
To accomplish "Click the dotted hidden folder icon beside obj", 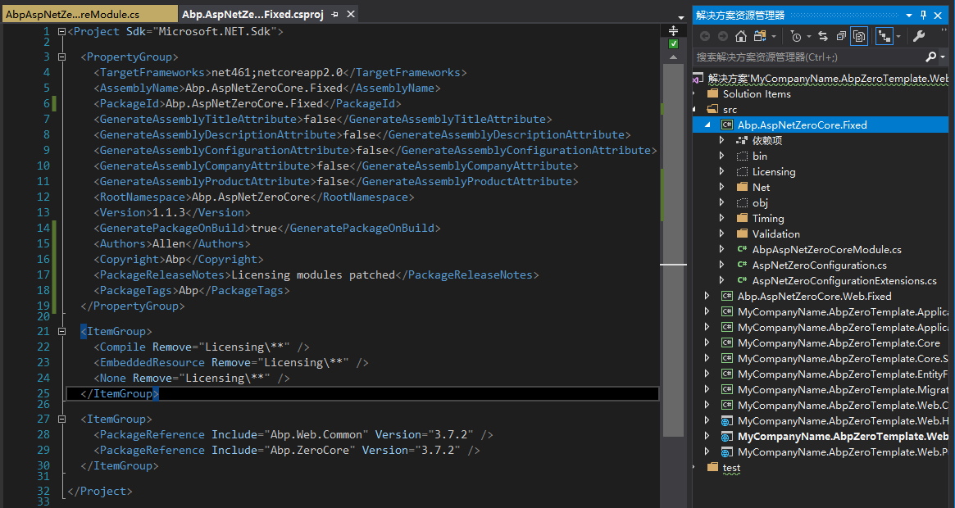I will 742,203.
